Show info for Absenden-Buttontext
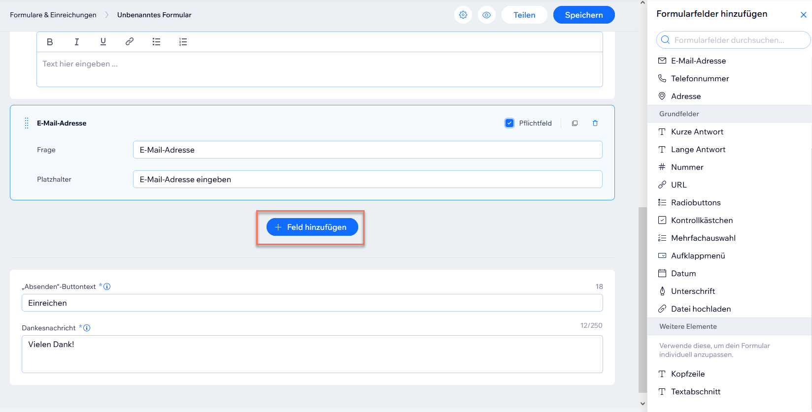This screenshot has height=412, width=812. coord(107,286)
